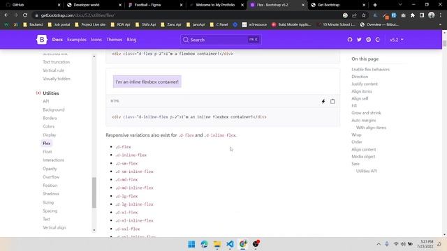The height and width of the screenshot is (251, 447).
Task: Open the Icons navbar item
Action: (x=96, y=40)
